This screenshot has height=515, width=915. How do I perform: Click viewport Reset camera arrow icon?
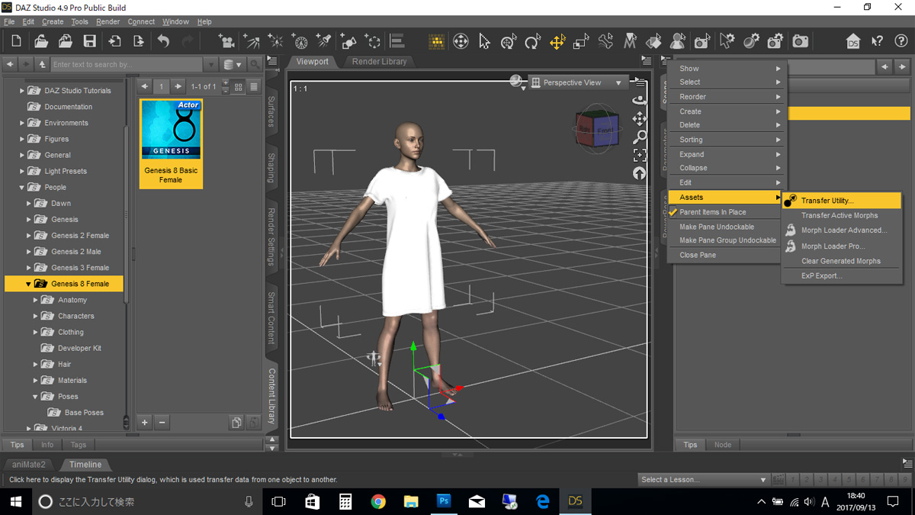click(x=639, y=173)
